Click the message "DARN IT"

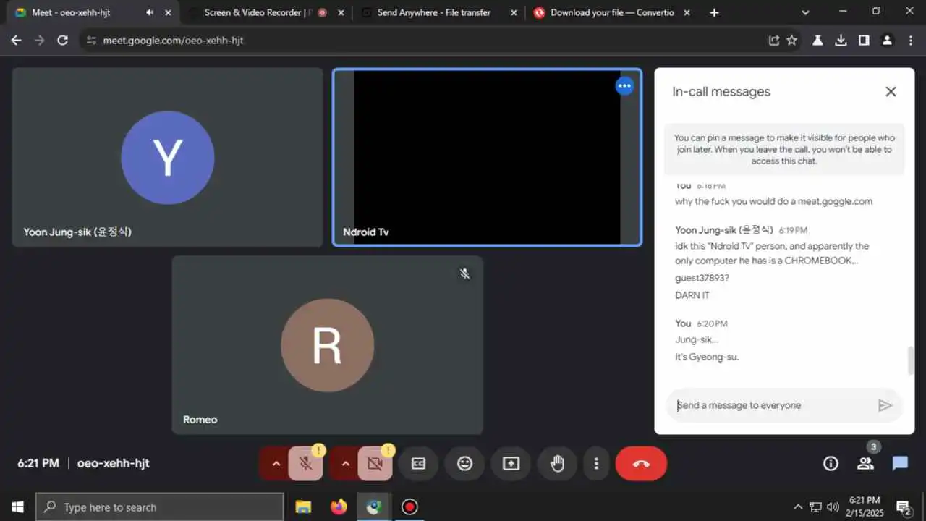coord(692,295)
